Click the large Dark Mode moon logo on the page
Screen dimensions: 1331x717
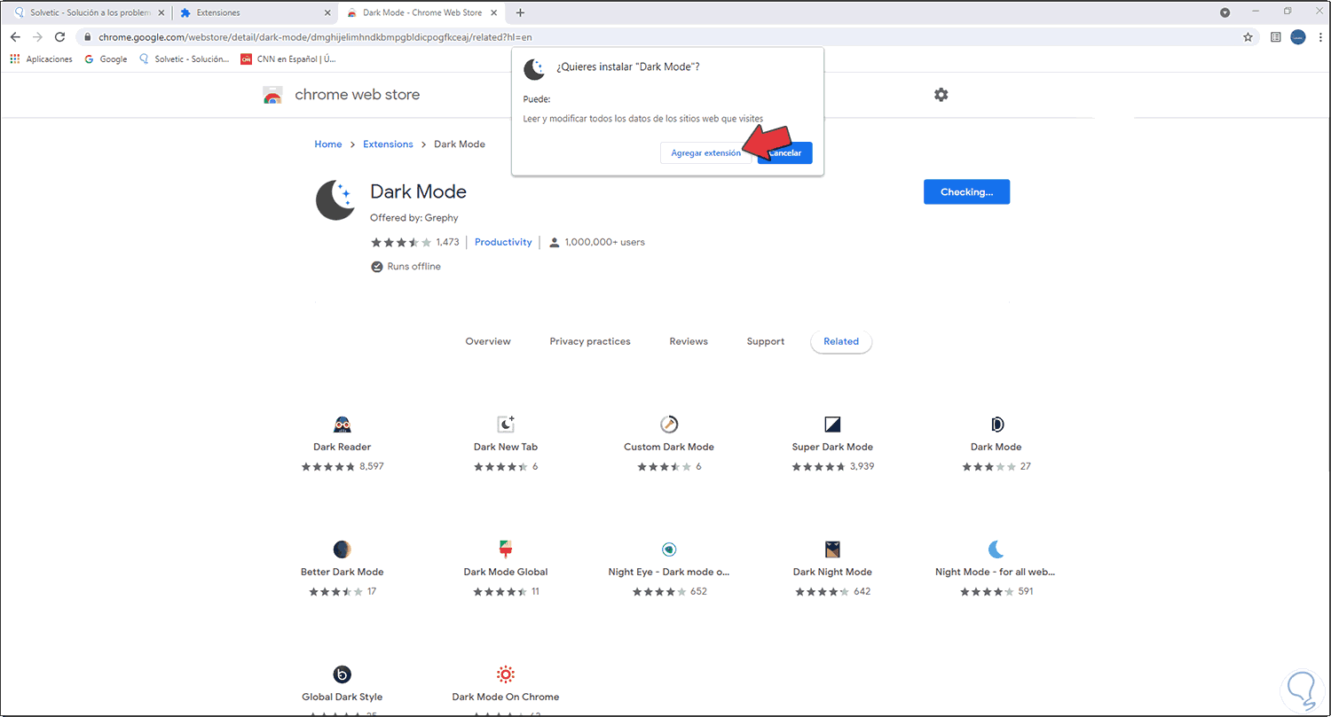(336, 199)
